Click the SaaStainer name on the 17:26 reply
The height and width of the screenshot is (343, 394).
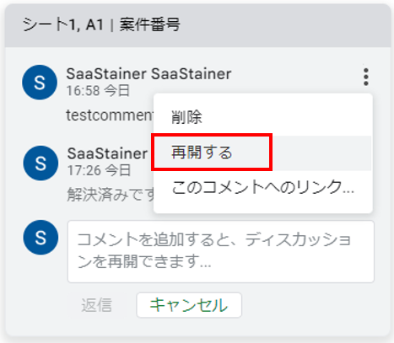(x=107, y=153)
